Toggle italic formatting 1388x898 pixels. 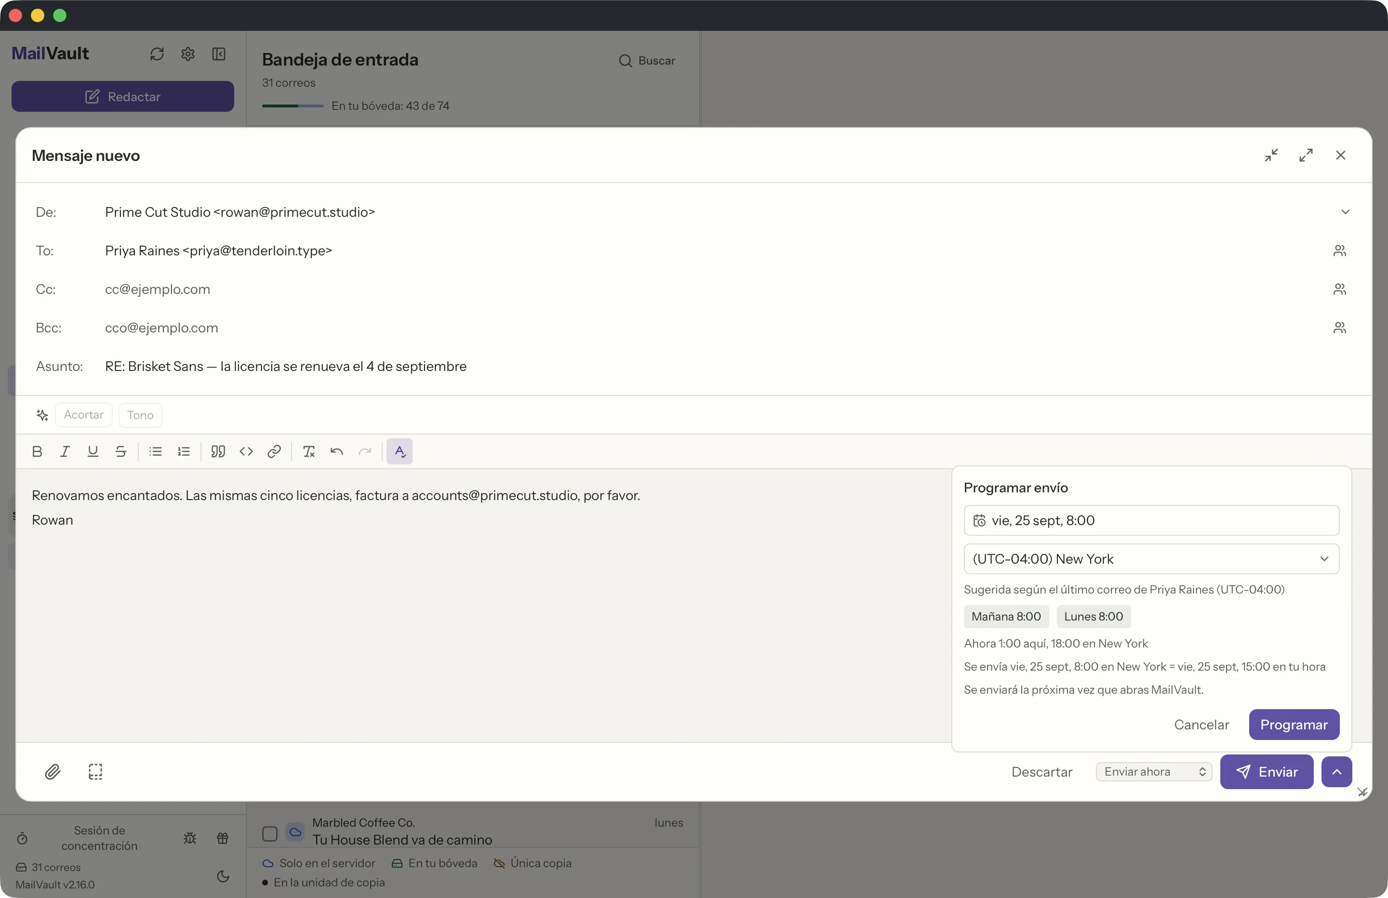(x=65, y=451)
